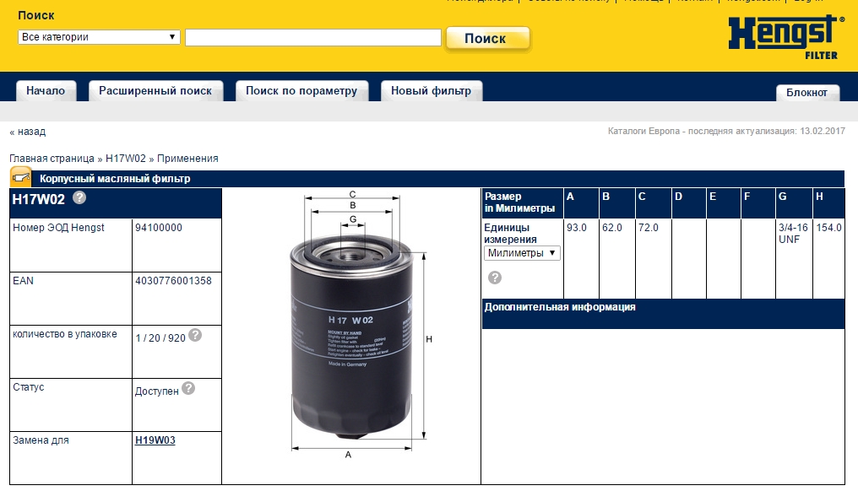Click the « назад back link
Screen dimensions: 858x491
(x=28, y=132)
